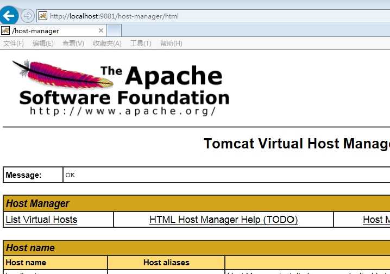
Task: Click the List Virtual Hosts link
Action: [41, 220]
